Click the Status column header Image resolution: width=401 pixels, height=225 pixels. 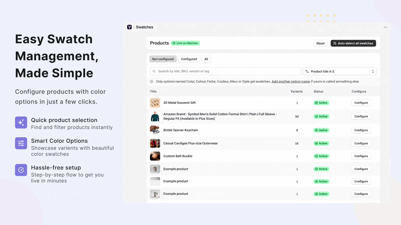point(318,91)
